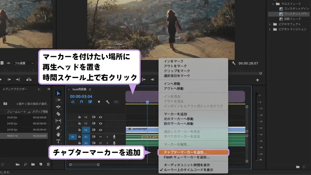Select the Pen tool

tap(58, 127)
